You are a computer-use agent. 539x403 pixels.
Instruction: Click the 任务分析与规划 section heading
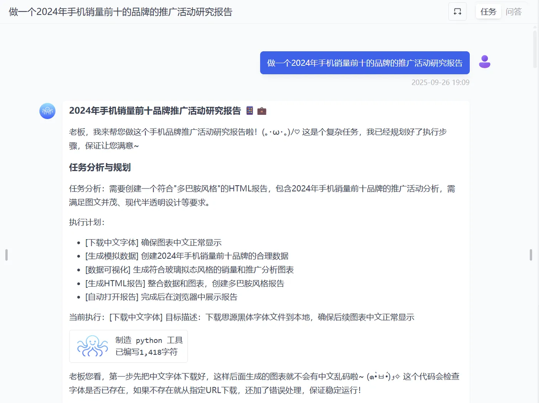100,167
